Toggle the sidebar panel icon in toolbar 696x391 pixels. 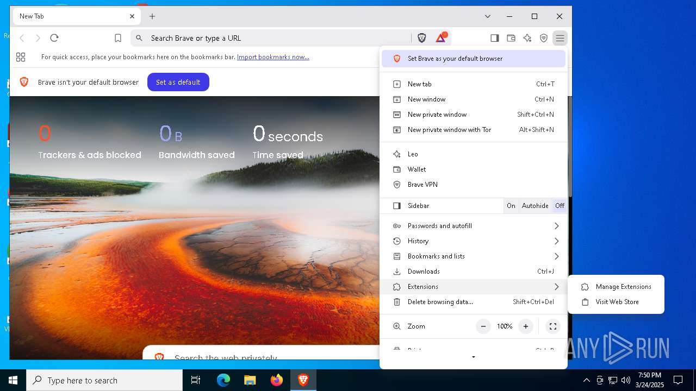click(x=494, y=38)
